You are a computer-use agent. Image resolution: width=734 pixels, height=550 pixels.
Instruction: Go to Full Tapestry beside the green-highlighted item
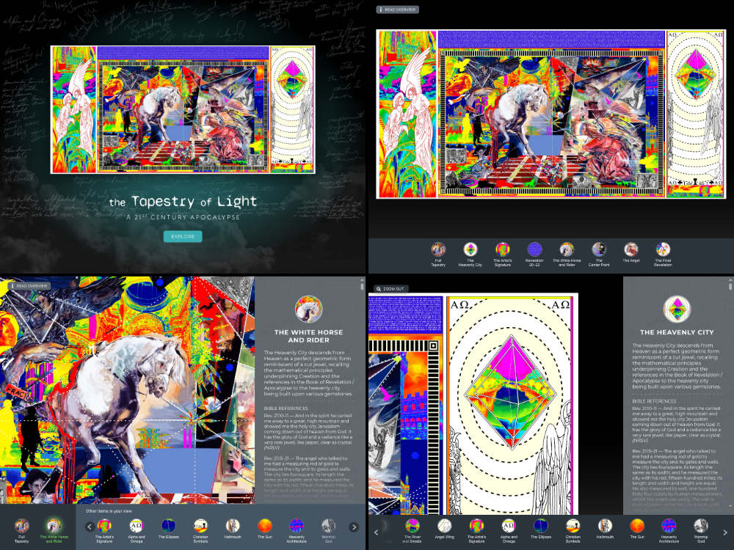click(x=22, y=525)
